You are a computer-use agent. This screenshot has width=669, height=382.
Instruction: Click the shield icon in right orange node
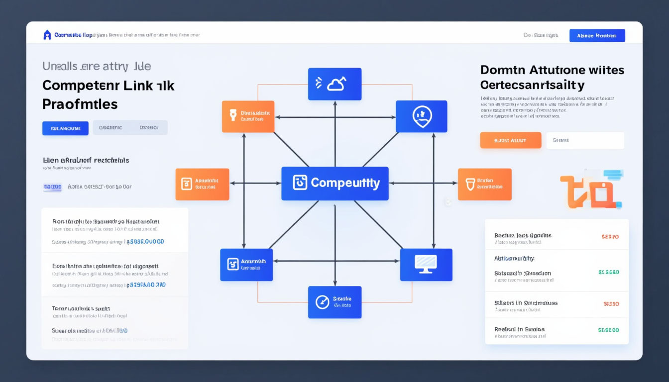pos(470,184)
